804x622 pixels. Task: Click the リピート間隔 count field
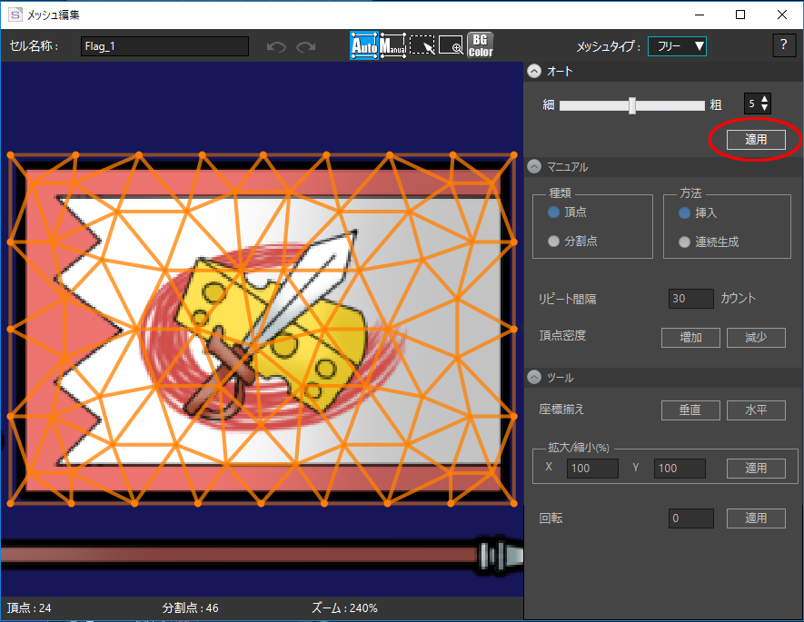(x=690, y=298)
